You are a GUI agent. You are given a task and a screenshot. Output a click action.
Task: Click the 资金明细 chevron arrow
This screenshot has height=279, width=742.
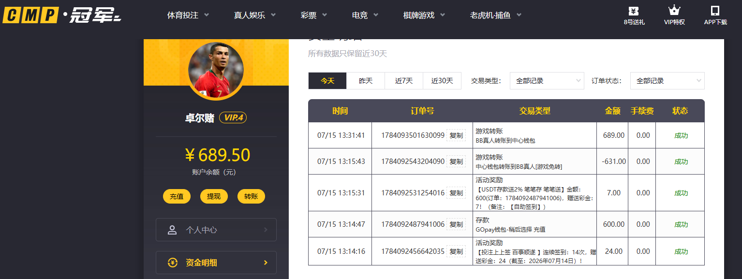(266, 263)
